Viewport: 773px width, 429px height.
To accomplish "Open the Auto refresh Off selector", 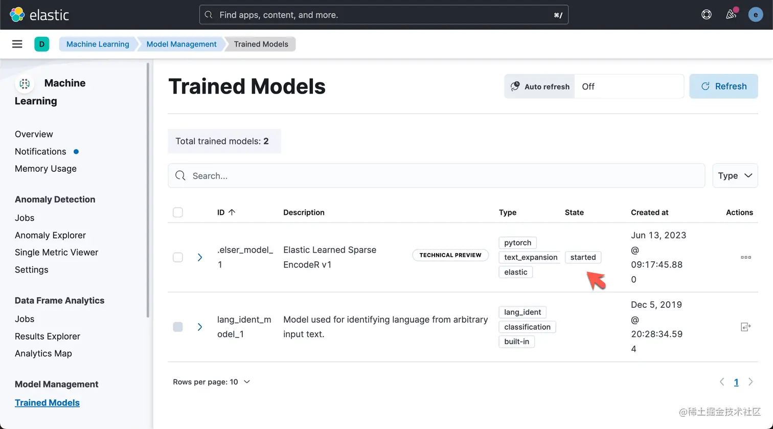I will 629,86.
